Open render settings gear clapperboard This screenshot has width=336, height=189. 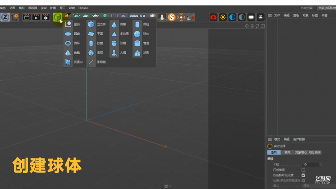coord(45,17)
